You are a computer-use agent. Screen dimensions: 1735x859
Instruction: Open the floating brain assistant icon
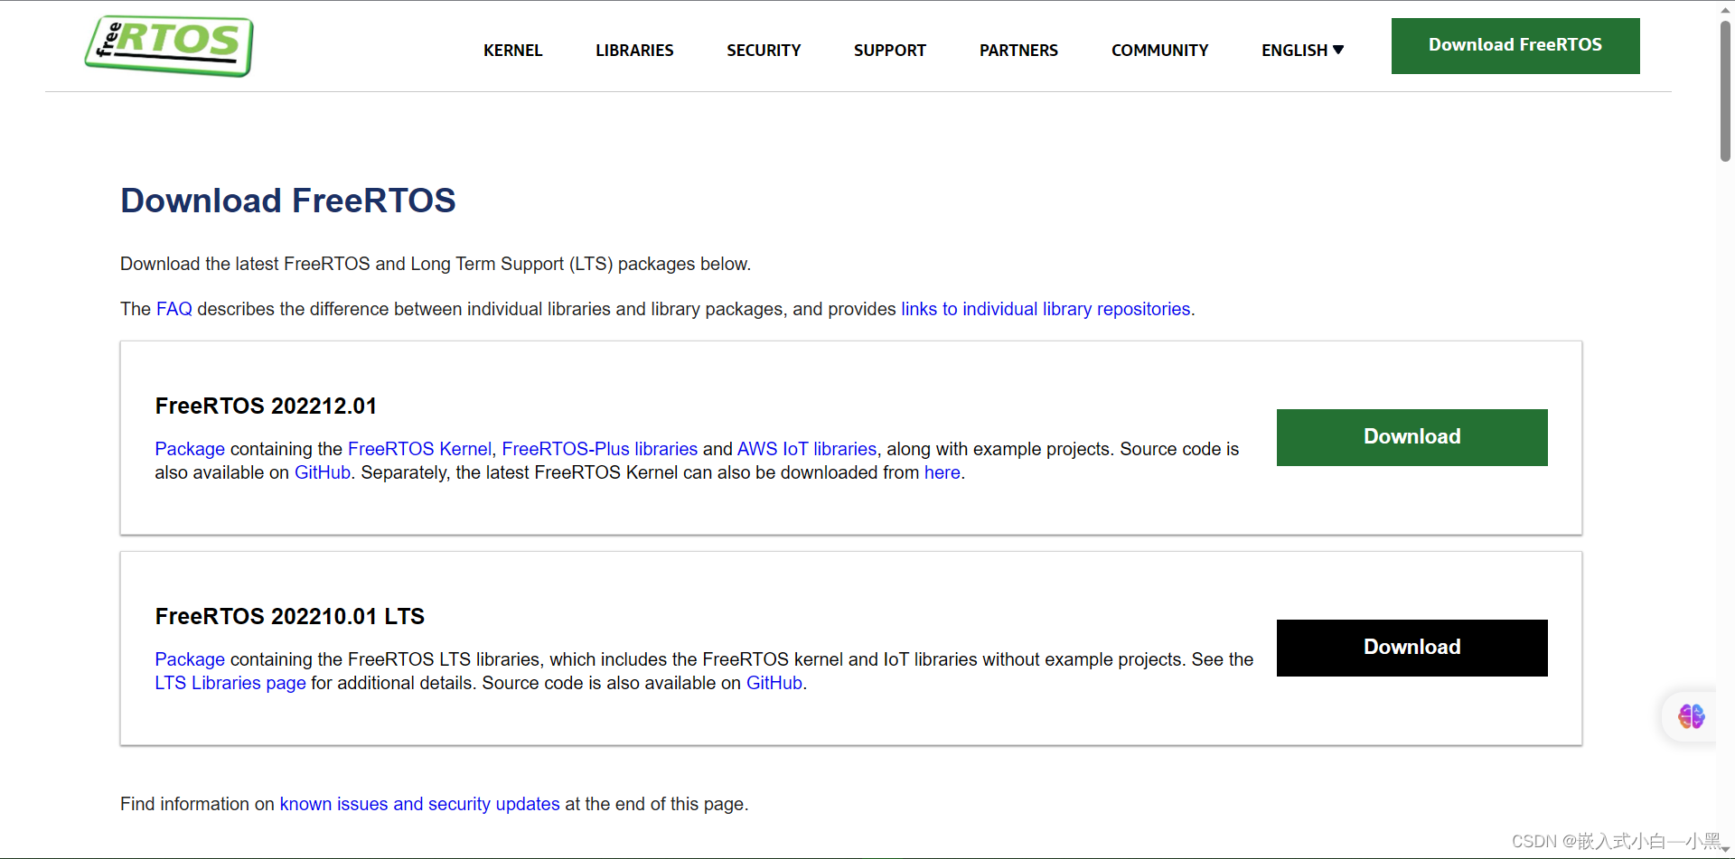pos(1691,716)
